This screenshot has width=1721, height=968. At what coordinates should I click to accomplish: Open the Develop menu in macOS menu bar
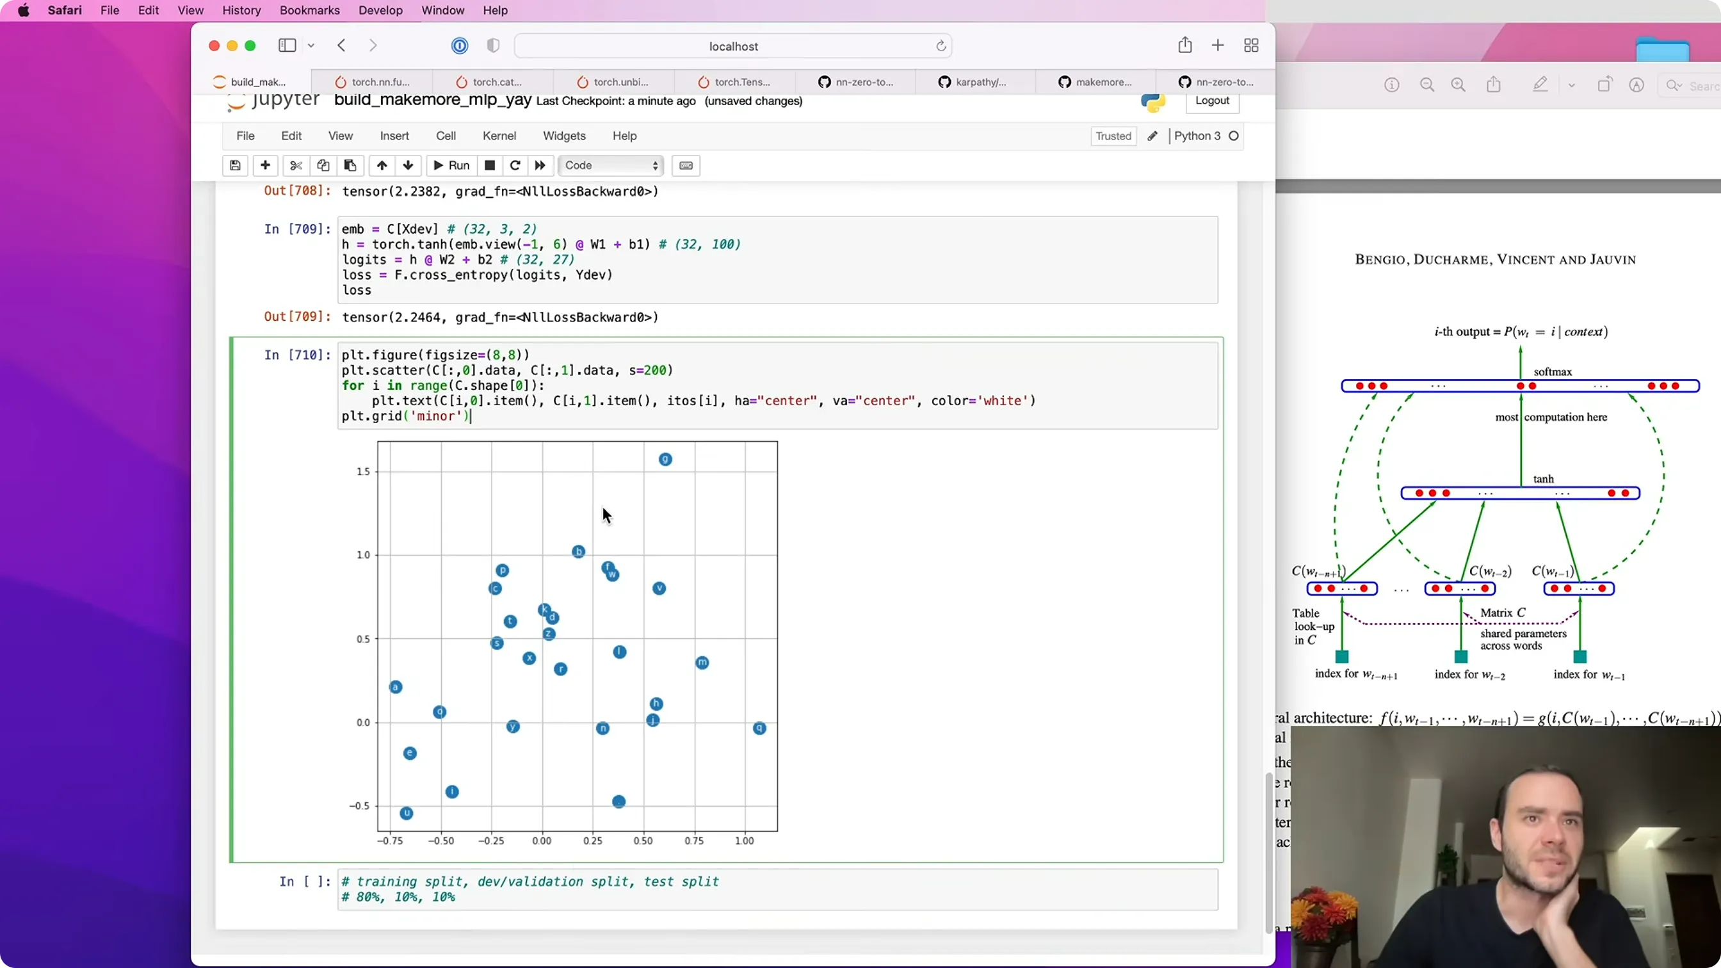381,10
